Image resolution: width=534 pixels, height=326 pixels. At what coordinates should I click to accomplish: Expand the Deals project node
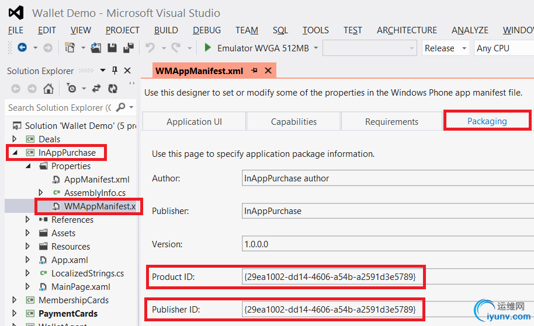point(15,139)
